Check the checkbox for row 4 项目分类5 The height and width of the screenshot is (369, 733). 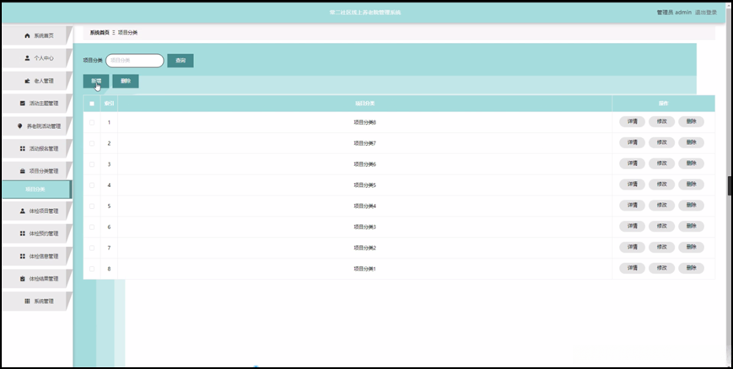tap(92, 185)
